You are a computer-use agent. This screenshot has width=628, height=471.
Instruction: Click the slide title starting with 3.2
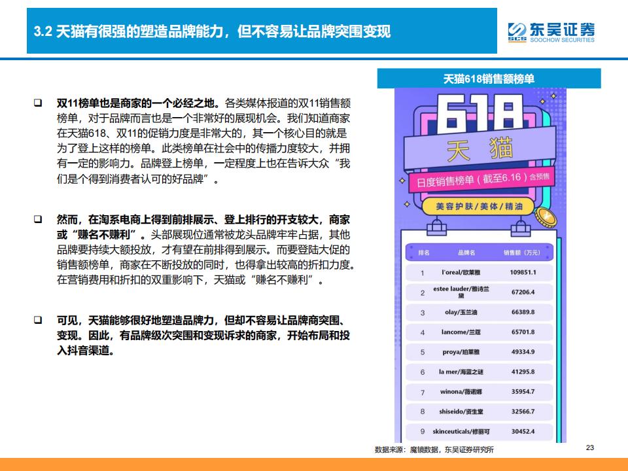pyautogui.click(x=212, y=31)
